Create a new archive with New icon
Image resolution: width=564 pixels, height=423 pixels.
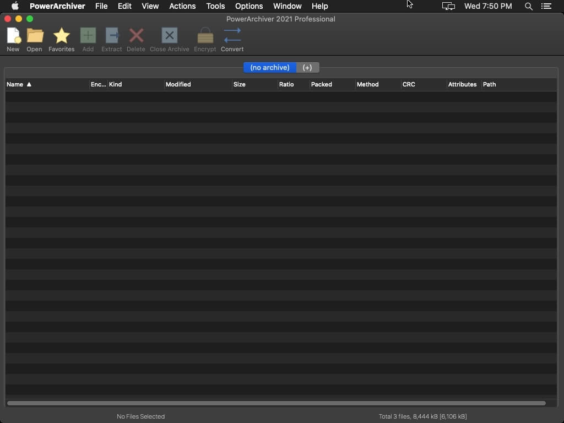[13, 36]
